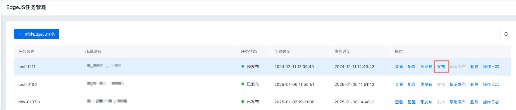
Task: Click 预发布 in test-0106 row
Action: coord(426,85)
